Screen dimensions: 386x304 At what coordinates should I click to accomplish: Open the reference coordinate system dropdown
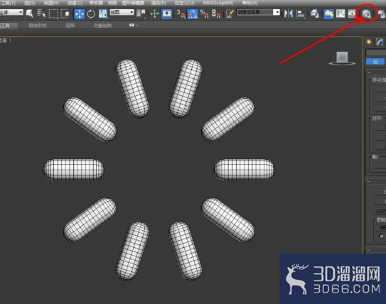pyautogui.click(x=122, y=12)
